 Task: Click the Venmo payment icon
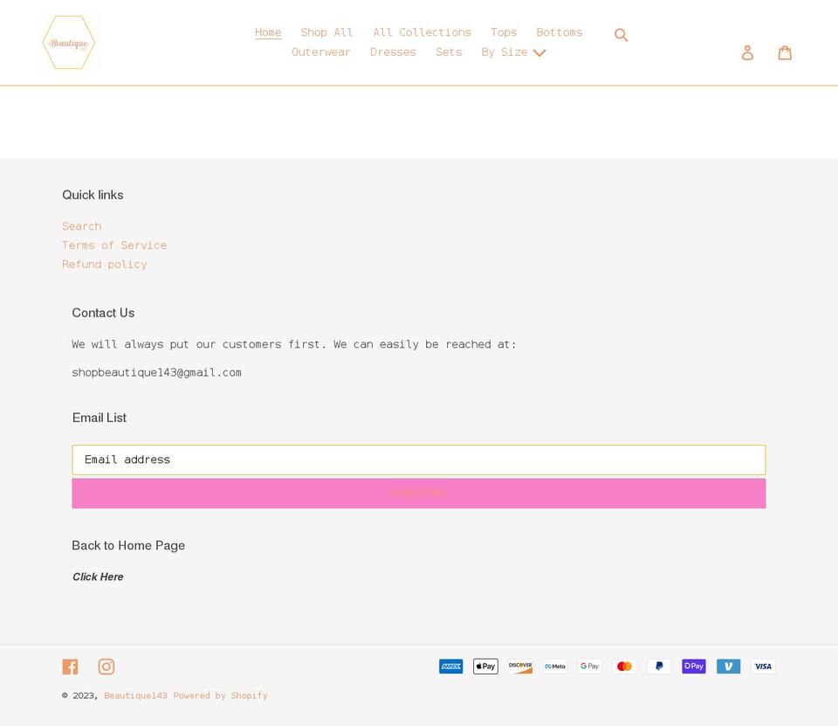[728, 666]
